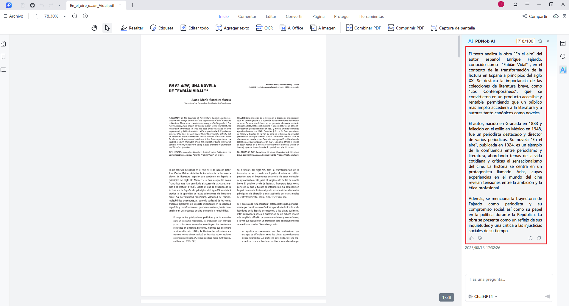Click the print icon in title bar
This screenshot has width=569, height=306.
(x=32, y=5)
